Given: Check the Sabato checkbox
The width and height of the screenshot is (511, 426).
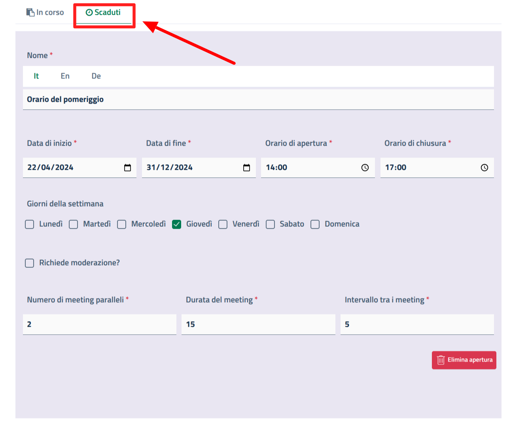Looking at the screenshot, I should pos(270,224).
